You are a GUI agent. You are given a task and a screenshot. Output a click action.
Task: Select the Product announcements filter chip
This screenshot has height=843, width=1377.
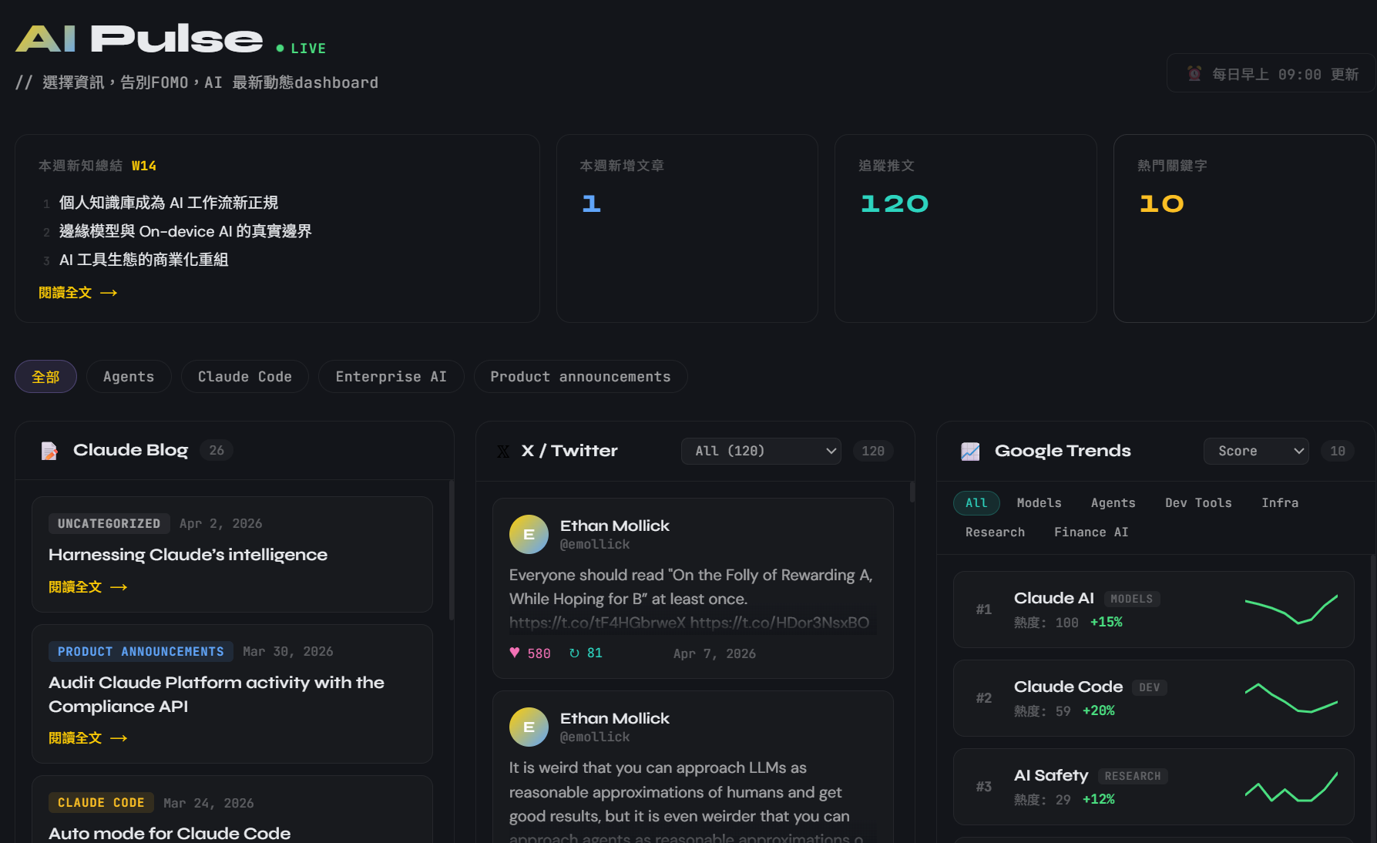581,377
